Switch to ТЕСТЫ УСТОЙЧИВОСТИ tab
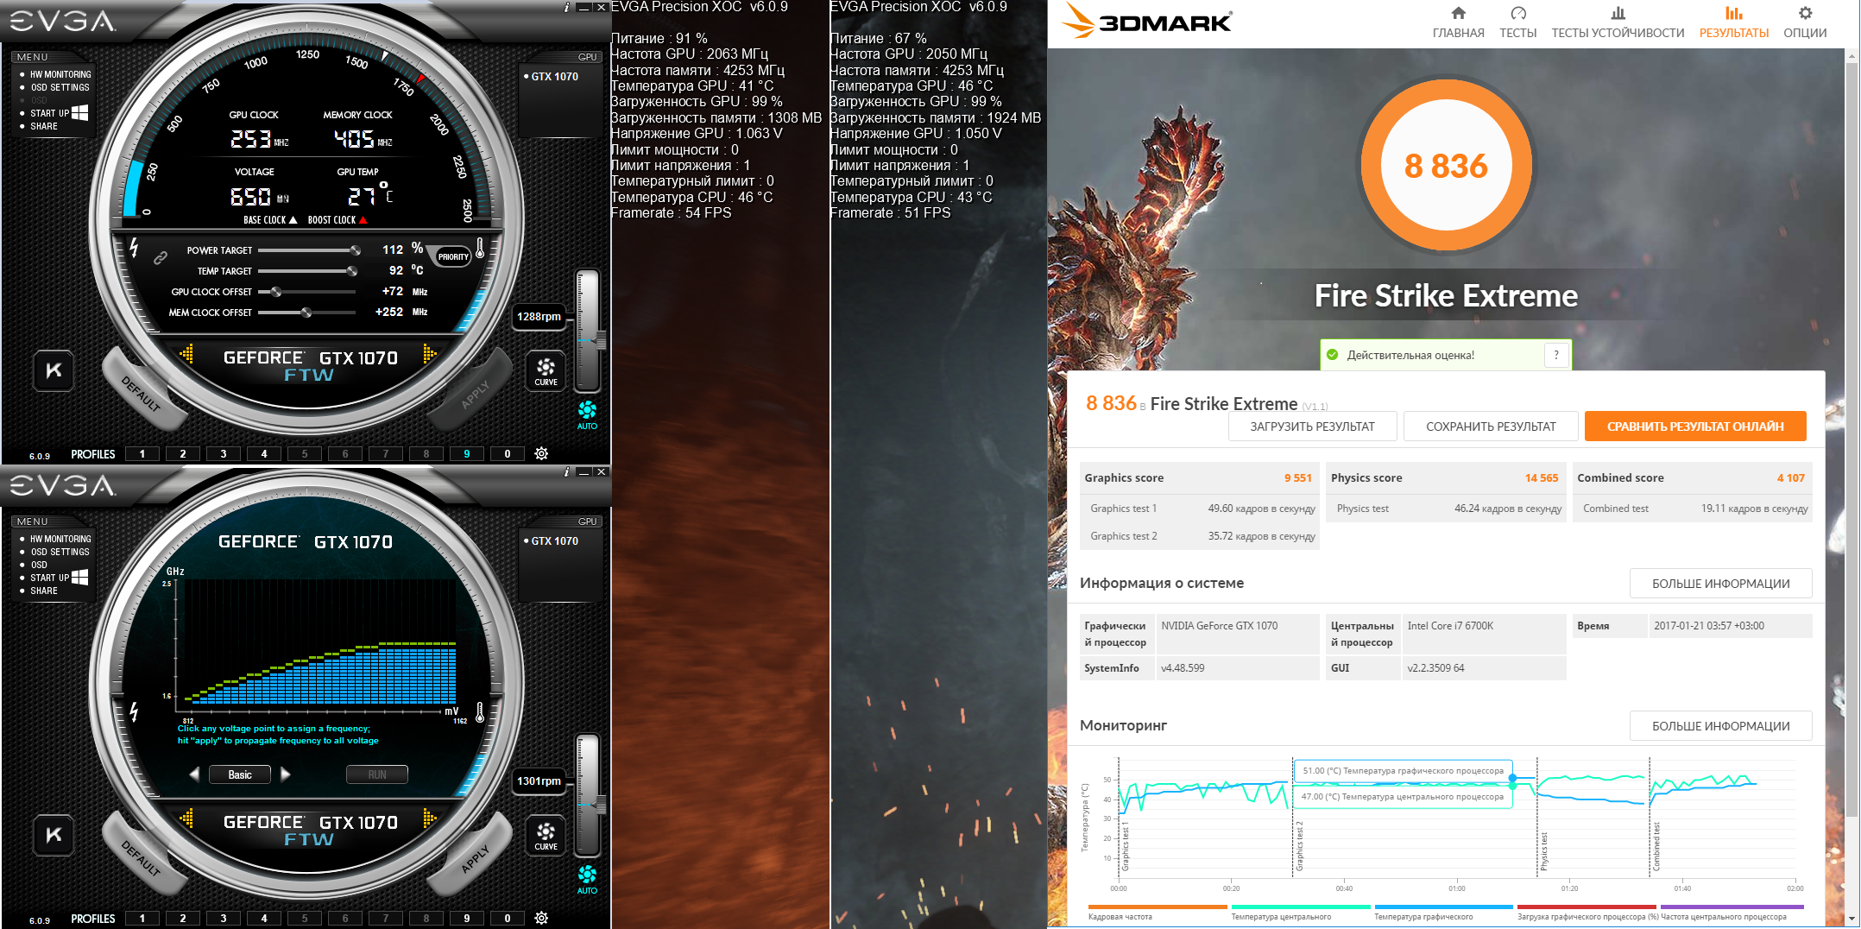The width and height of the screenshot is (1861, 929). point(1618,22)
